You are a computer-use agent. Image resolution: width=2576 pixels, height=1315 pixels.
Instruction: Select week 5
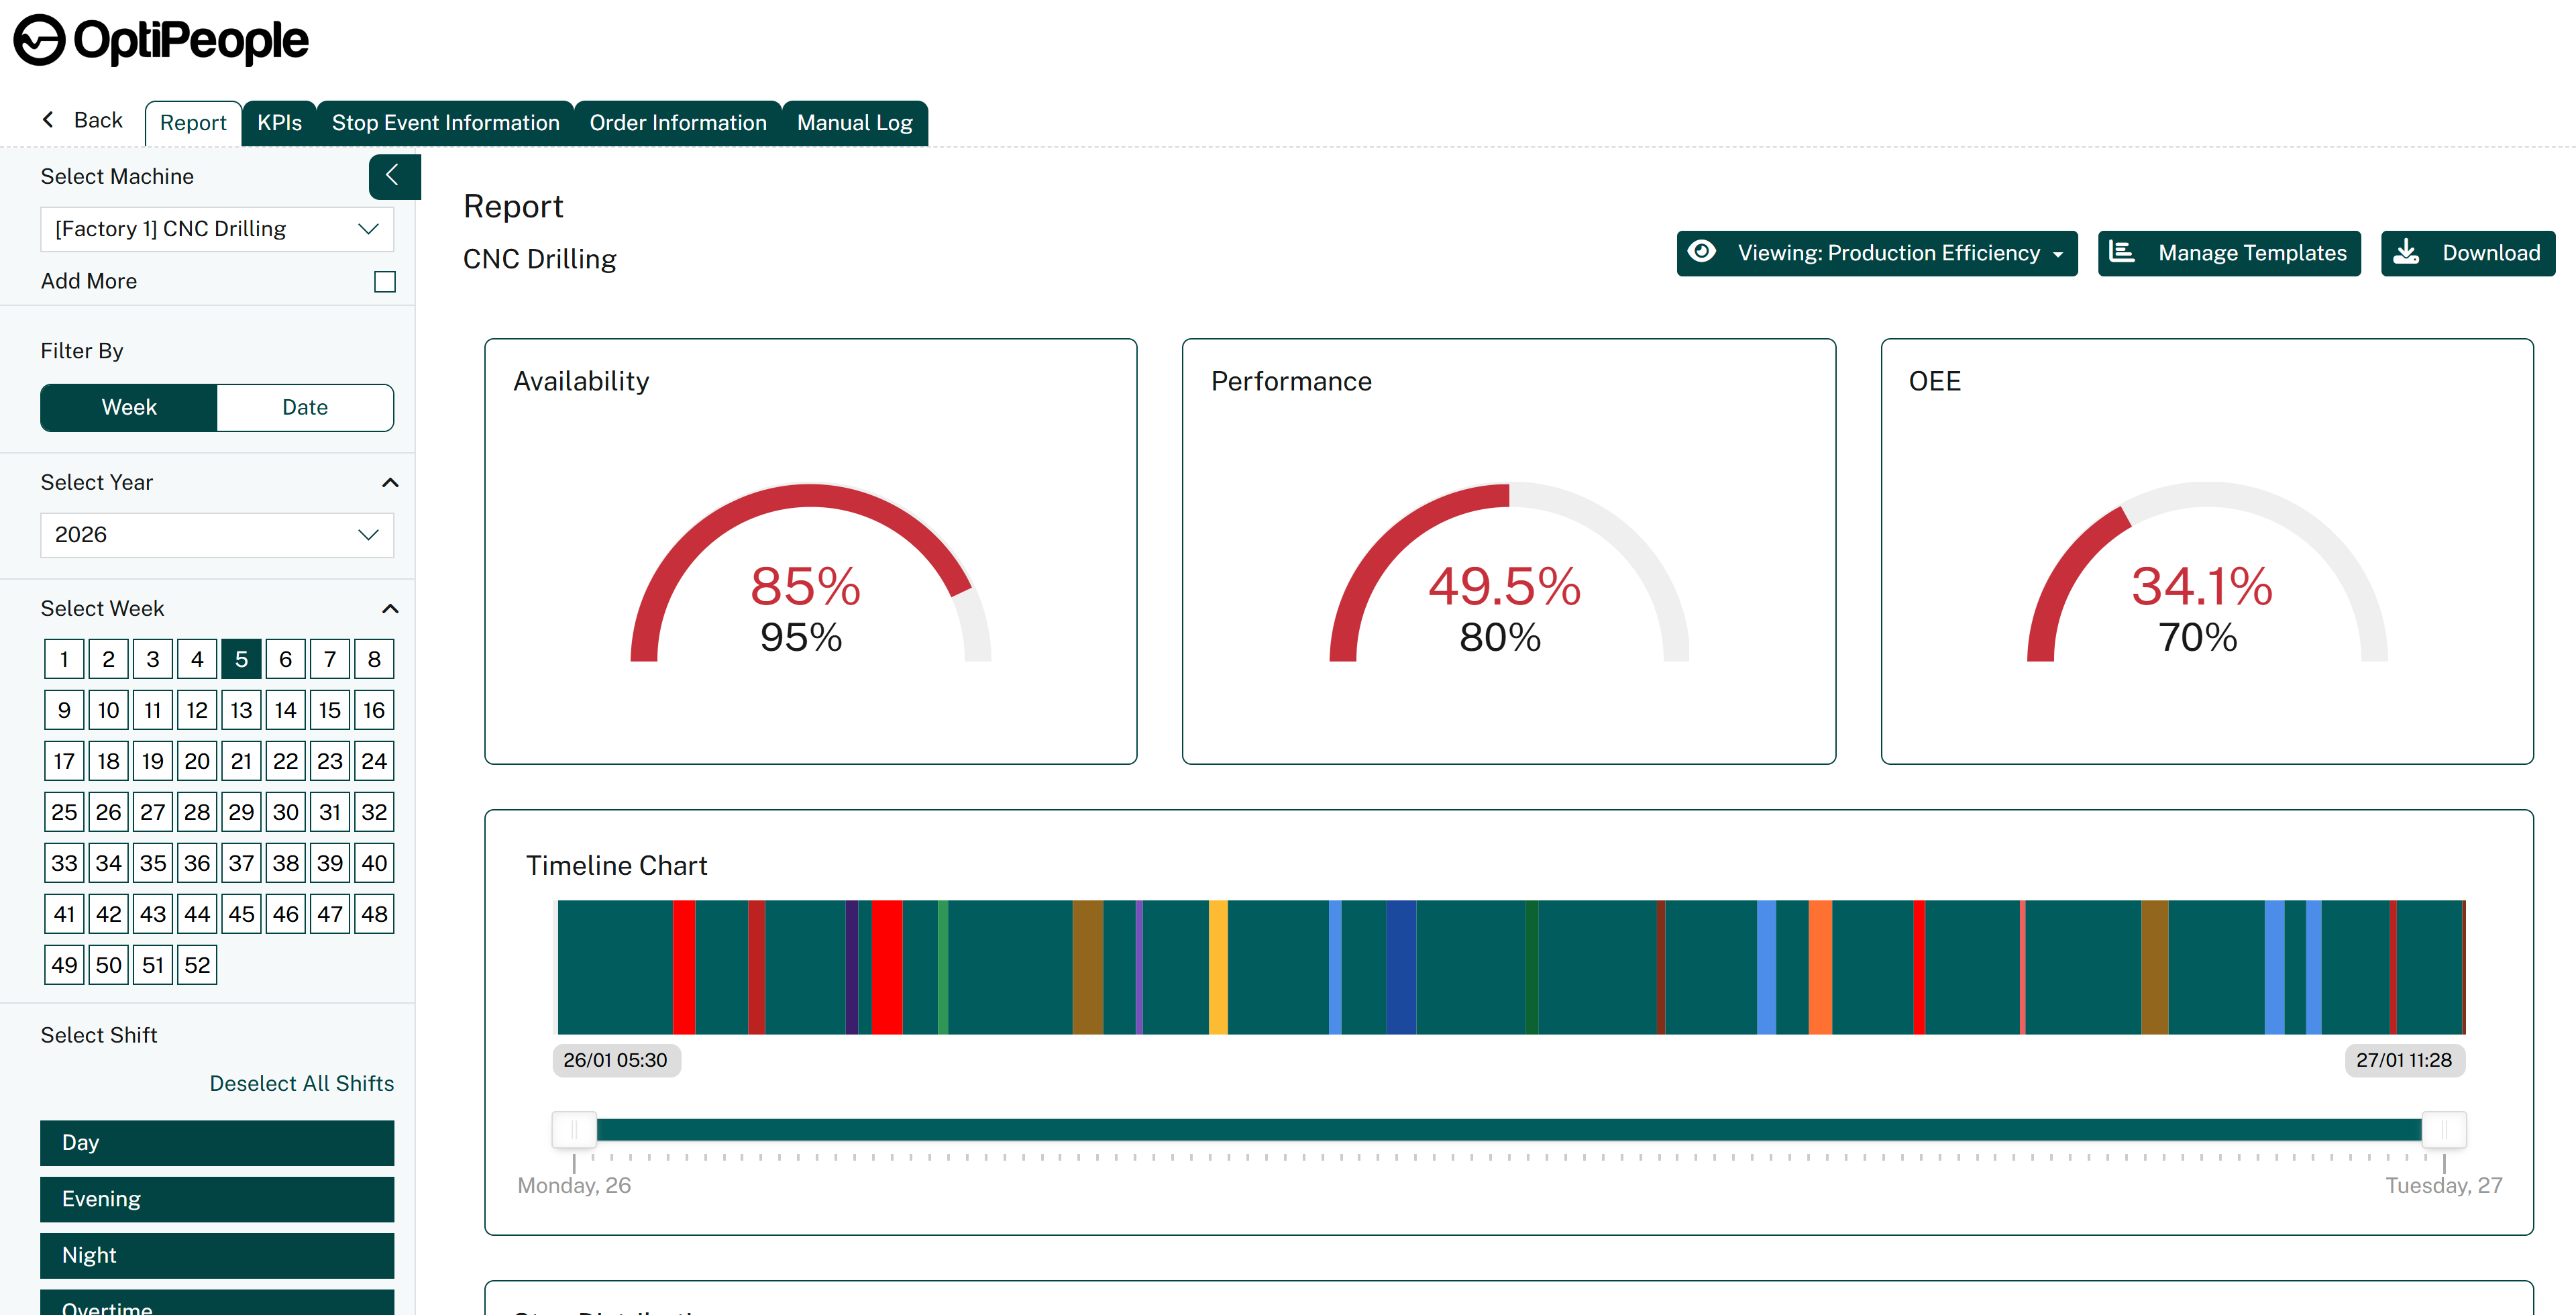pyautogui.click(x=241, y=659)
